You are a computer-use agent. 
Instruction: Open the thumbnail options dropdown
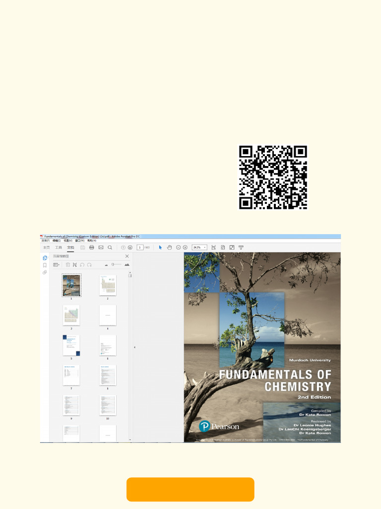[x=57, y=265]
